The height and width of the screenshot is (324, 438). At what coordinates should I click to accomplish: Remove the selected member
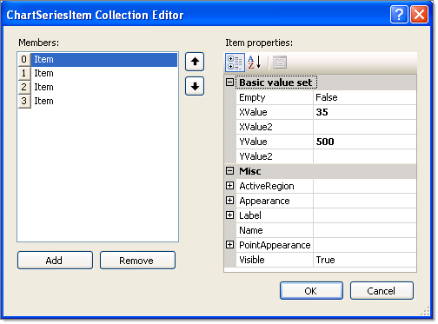[x=137, y=261]
